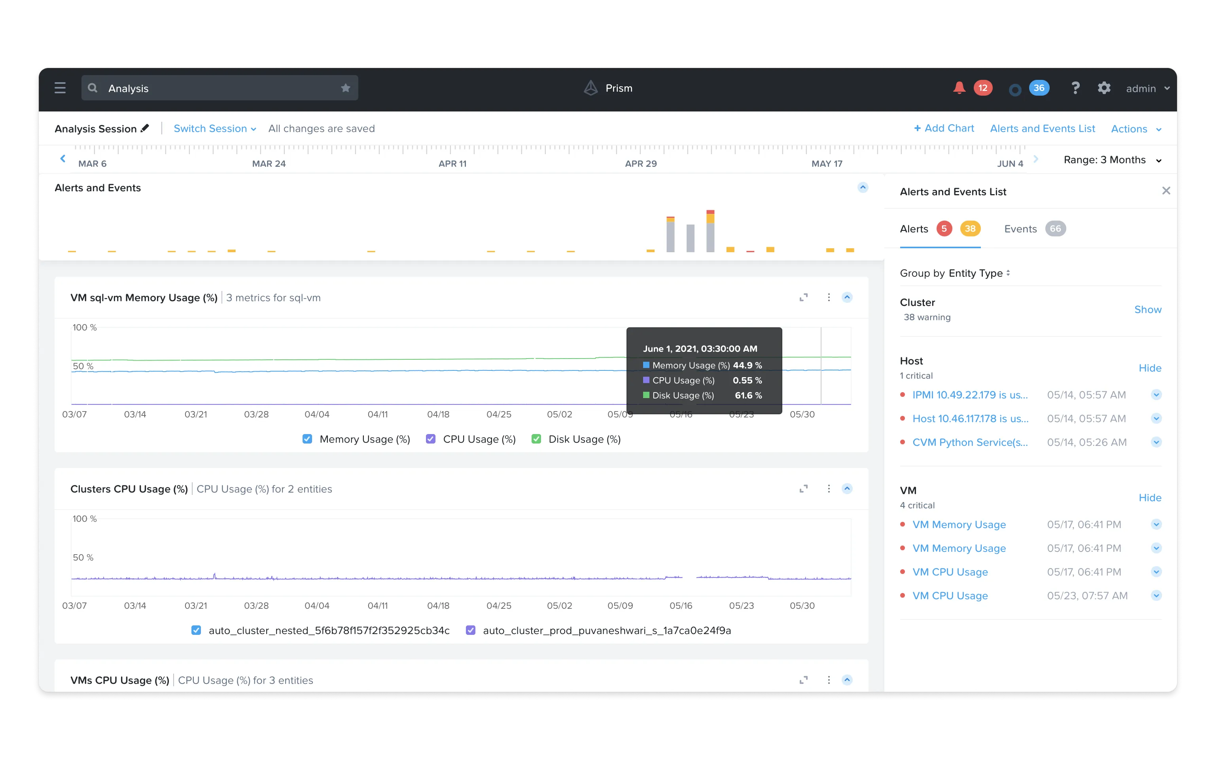Uncheck the auto_cluster_nested entity checkbox

click(196, 631)
